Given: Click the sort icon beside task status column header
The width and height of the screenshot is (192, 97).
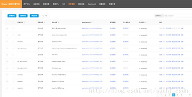Looking at the screenshot, I should [146, 22].
